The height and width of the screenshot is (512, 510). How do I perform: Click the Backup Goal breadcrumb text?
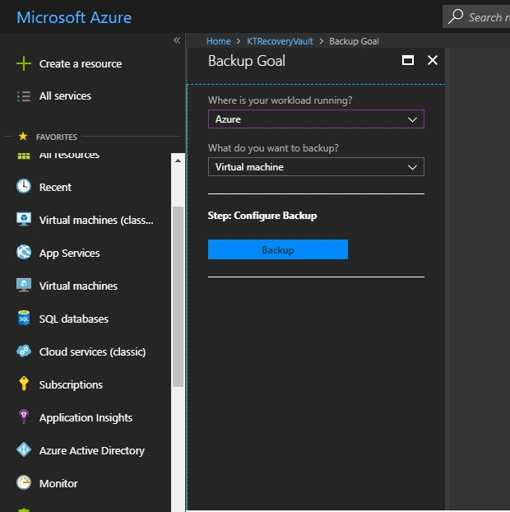354,41
